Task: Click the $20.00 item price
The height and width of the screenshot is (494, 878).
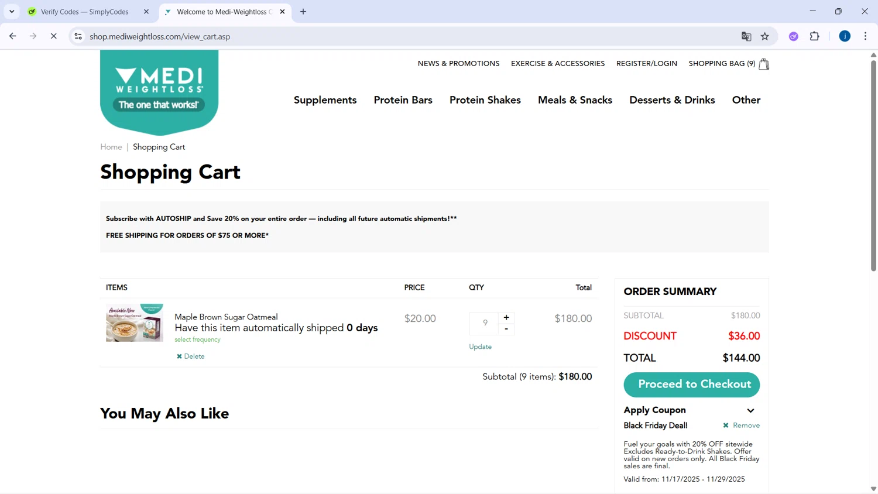Action: pos(420,318)
